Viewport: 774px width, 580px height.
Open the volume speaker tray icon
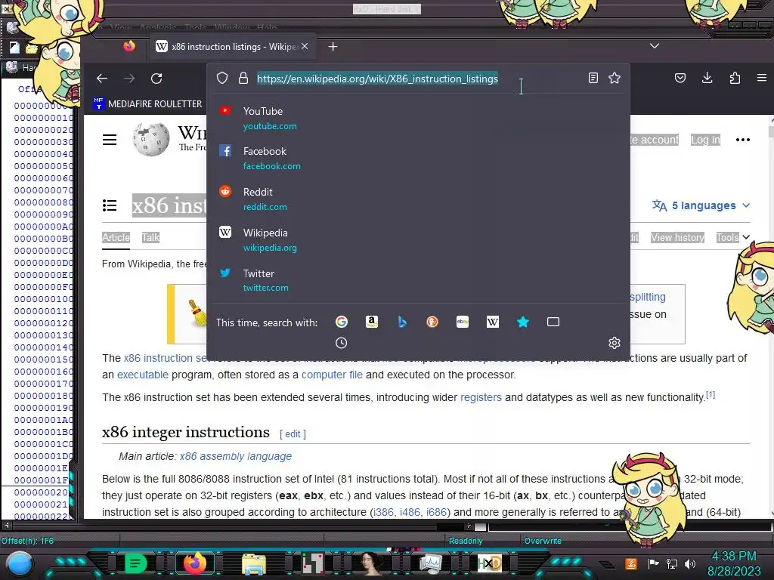coord(690,563)
